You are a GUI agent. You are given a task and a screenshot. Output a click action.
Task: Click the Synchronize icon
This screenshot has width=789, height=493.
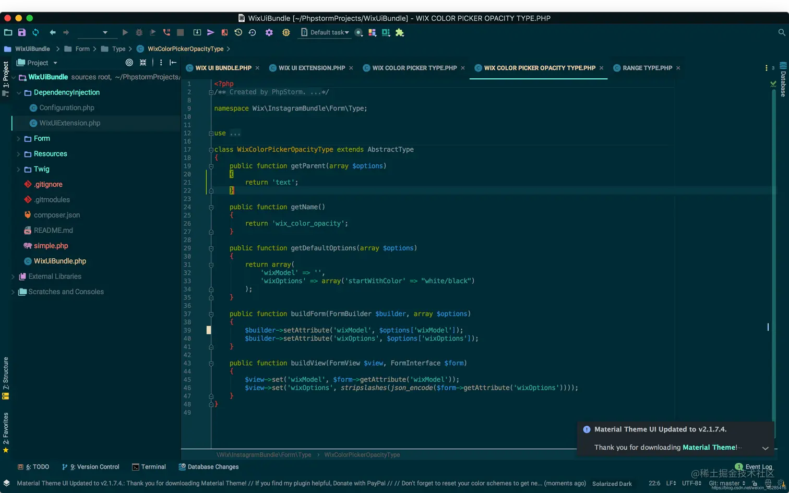point(35,32)
